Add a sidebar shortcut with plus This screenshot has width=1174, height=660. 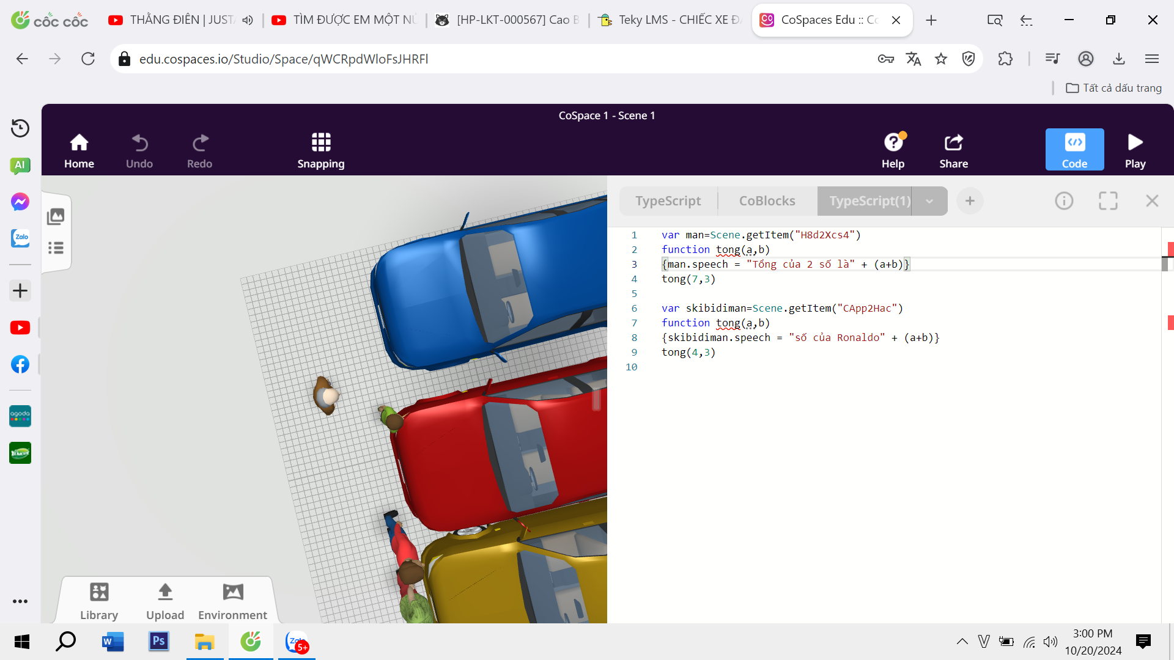[20, 290]
